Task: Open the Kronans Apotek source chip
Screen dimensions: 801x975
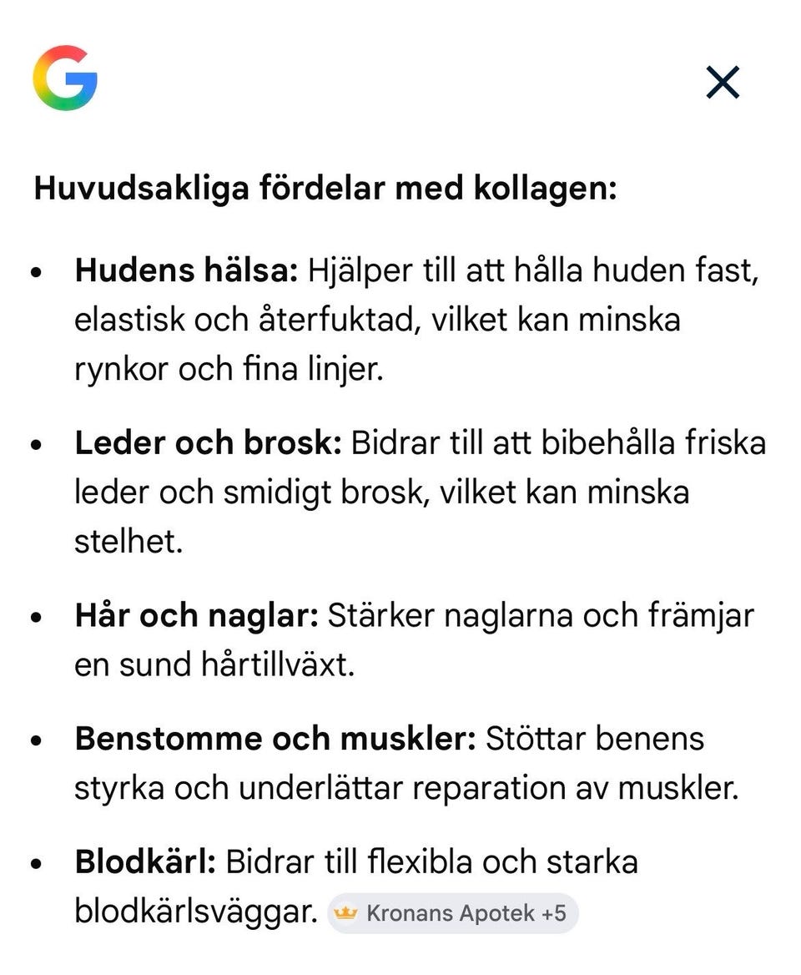Action: (x=452, y=913)
